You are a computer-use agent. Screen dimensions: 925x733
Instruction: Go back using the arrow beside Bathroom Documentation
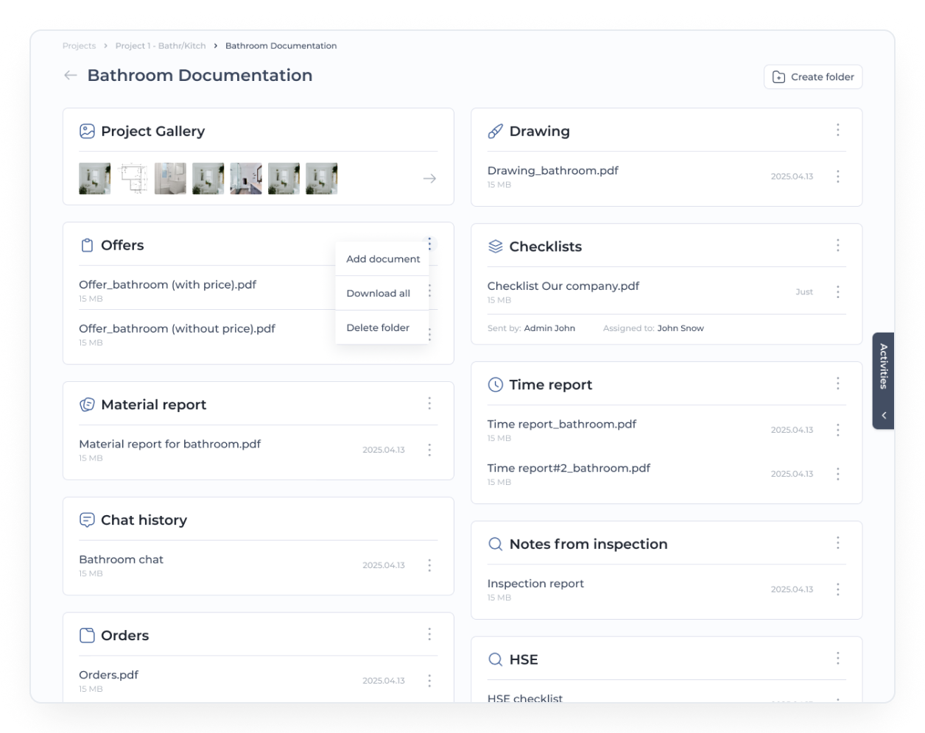[71, 75]
